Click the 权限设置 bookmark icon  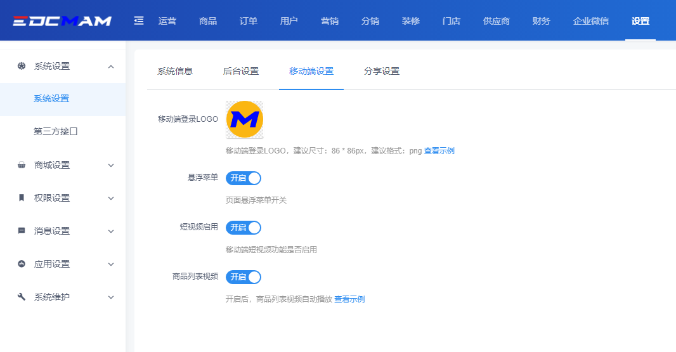[x=22, y=198]
